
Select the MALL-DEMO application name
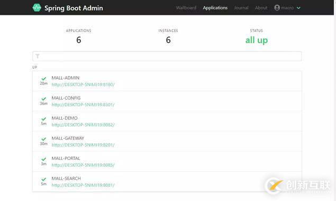pyautogui.click(x=65, y=118)
